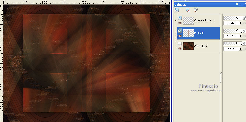Select the Copie de Raster 1 layer name

click(204, 20)
